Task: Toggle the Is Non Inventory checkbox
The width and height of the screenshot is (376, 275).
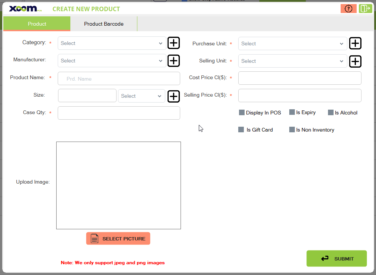Action: point(292,130)
